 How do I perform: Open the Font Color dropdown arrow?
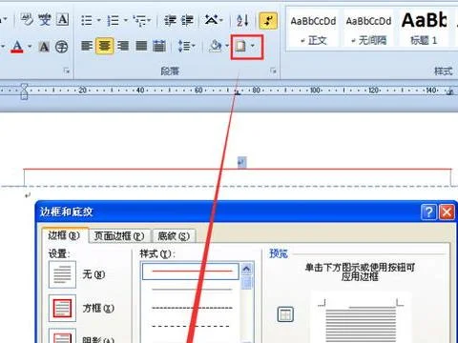pos(30,47)
